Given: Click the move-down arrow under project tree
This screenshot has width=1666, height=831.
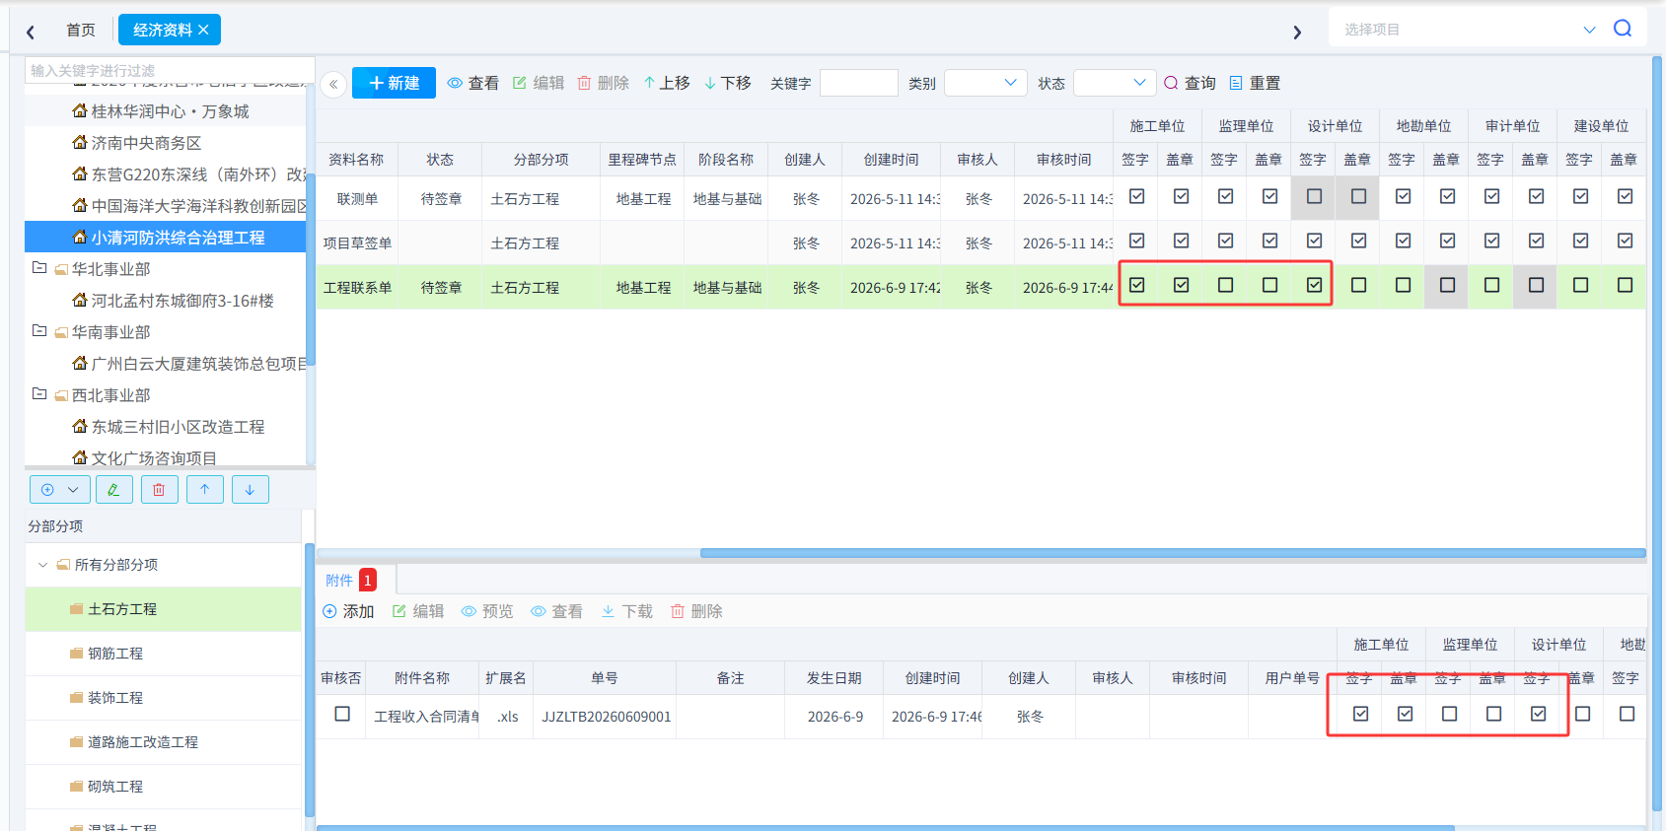Looking at the screenshot, I should [x=251, y=490].
